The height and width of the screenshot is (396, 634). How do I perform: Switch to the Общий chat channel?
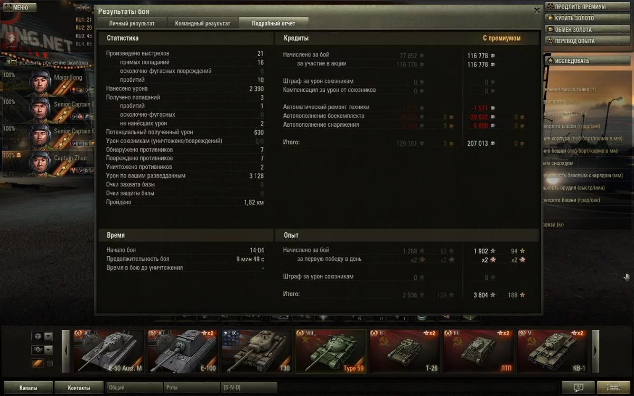coord(134,388)
